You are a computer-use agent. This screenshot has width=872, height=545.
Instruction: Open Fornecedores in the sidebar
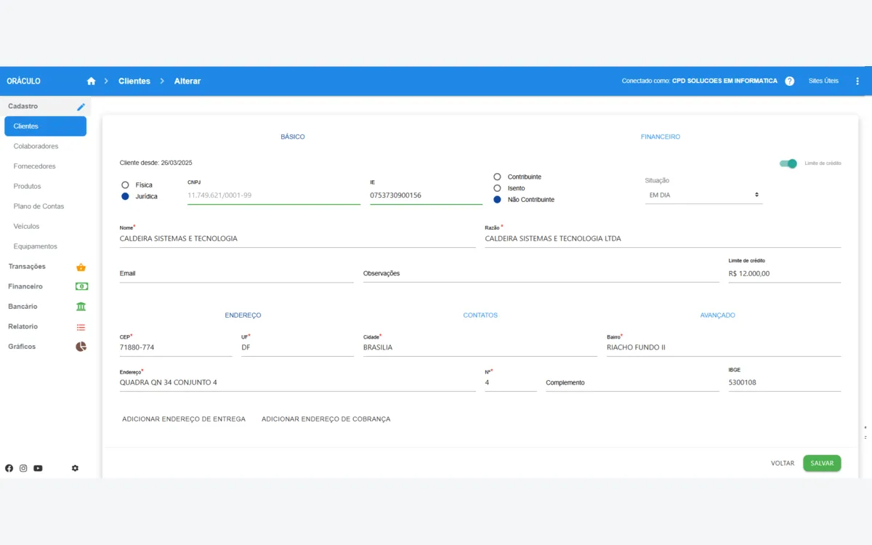pos(35,166)
